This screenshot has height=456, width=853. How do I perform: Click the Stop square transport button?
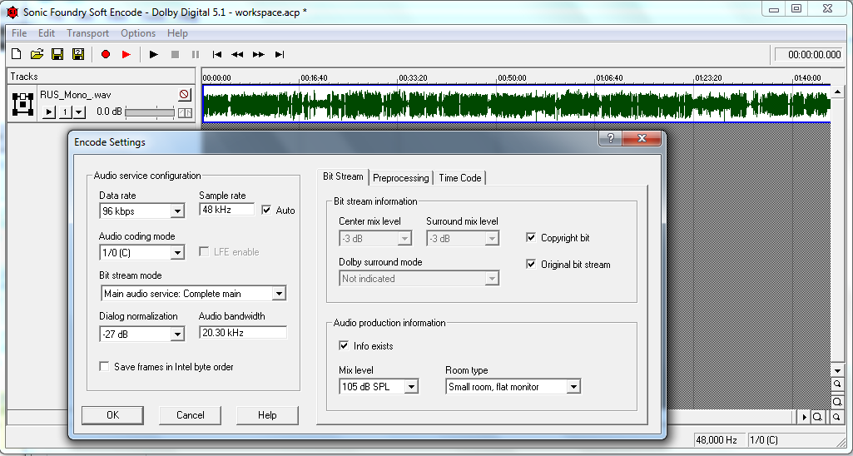click(175, 54)
